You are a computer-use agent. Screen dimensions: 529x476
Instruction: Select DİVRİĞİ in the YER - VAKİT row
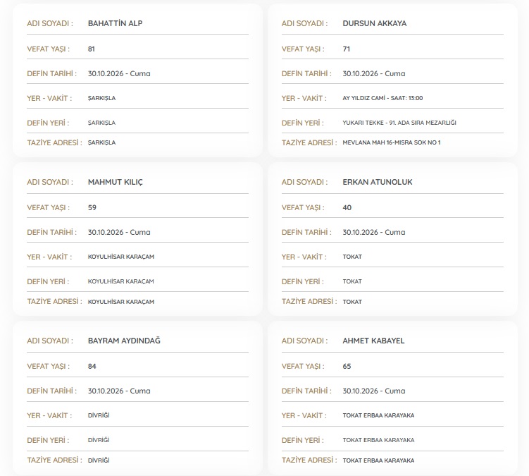pyautogui.click(x=99, y=415)
